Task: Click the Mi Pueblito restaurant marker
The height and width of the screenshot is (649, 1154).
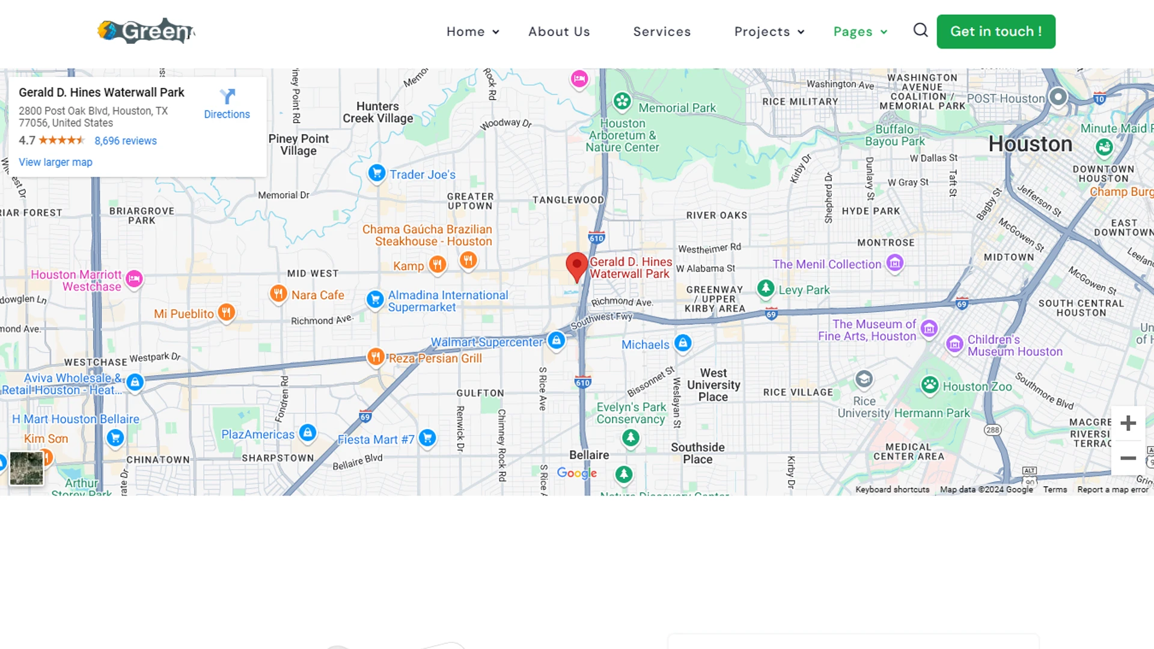Action: coord(227,312)
